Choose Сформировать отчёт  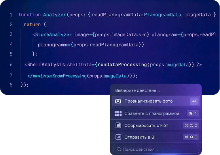click(156, 125)
